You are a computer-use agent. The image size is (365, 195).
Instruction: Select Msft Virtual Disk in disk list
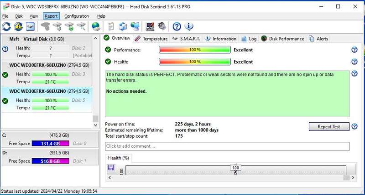tap(47, 47)
